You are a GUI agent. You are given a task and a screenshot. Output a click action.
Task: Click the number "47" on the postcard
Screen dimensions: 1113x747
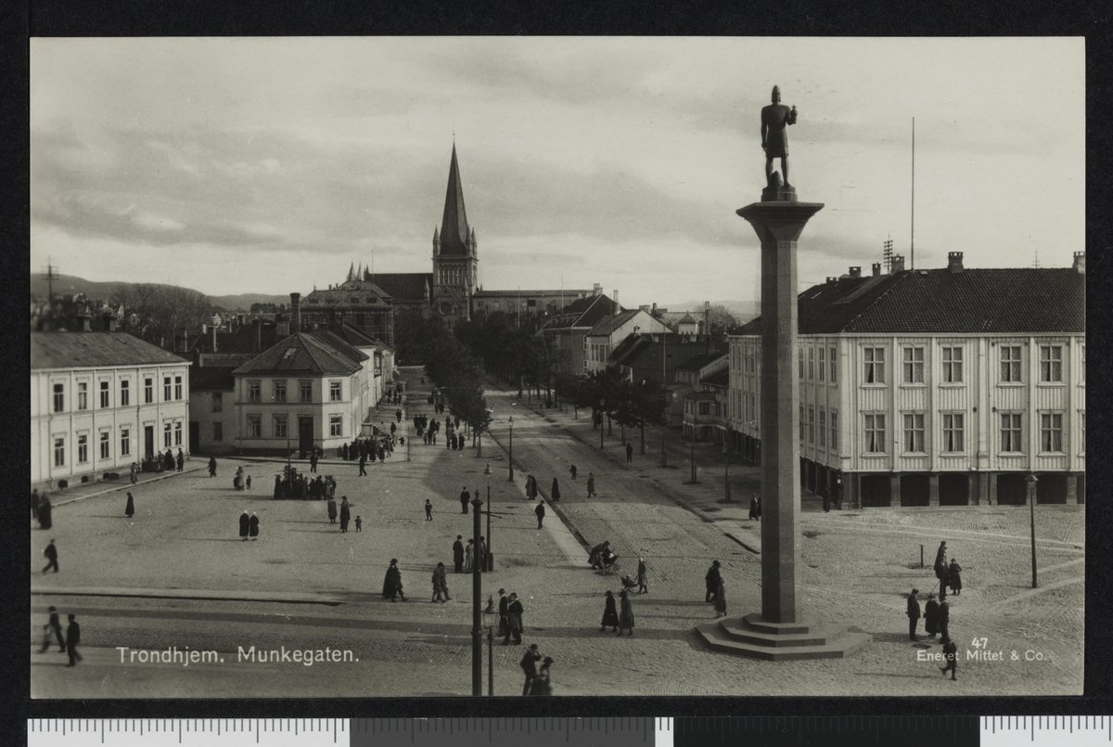click(x=979, y=642)
